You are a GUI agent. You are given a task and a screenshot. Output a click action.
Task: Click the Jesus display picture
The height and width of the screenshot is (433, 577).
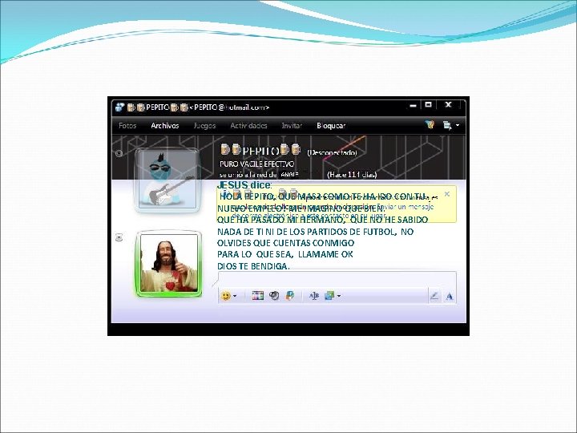[169, 263]
